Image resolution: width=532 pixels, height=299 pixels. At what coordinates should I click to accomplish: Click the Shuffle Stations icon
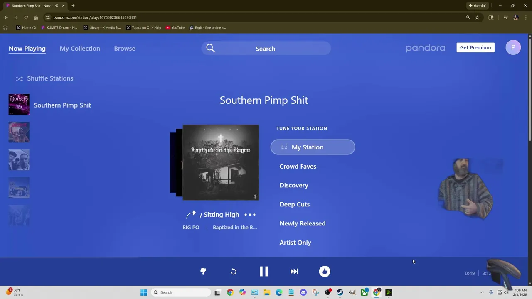19,78
